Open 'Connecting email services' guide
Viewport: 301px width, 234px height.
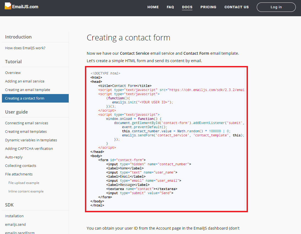[x=26, y=123]
